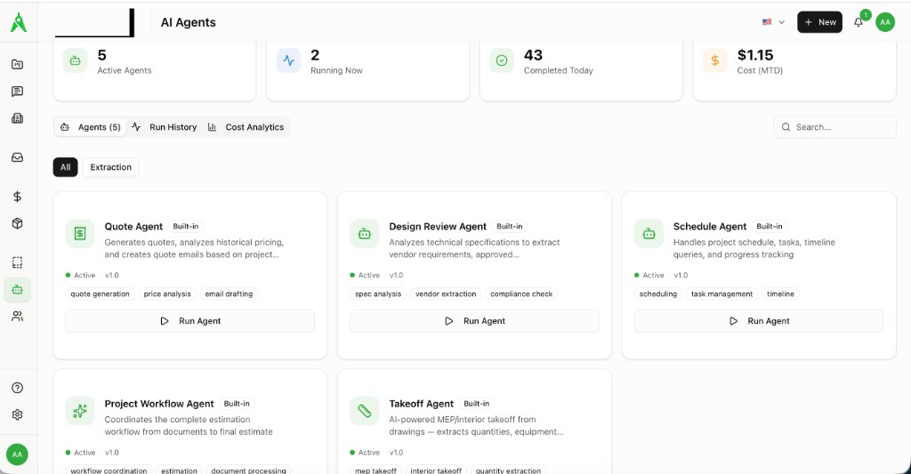This screenshot has height=474, width=911.
Task: Click the notification bell icon
Action: click(859, 22)
